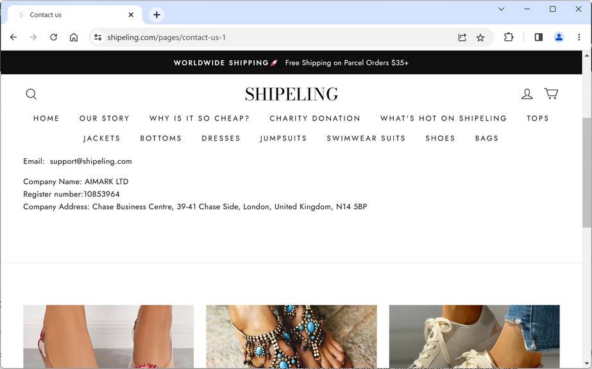Toggle the browser side panel icon

(x=539, y=37)
